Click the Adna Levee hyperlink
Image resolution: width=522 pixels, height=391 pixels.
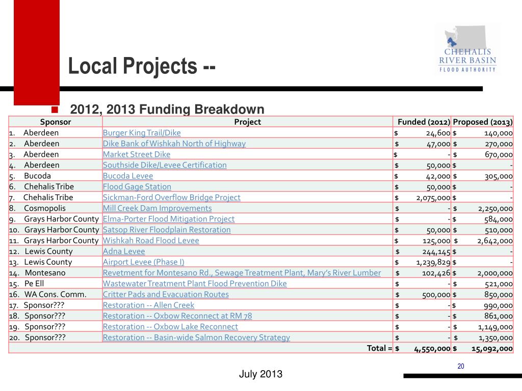click(x=123, y=251)
